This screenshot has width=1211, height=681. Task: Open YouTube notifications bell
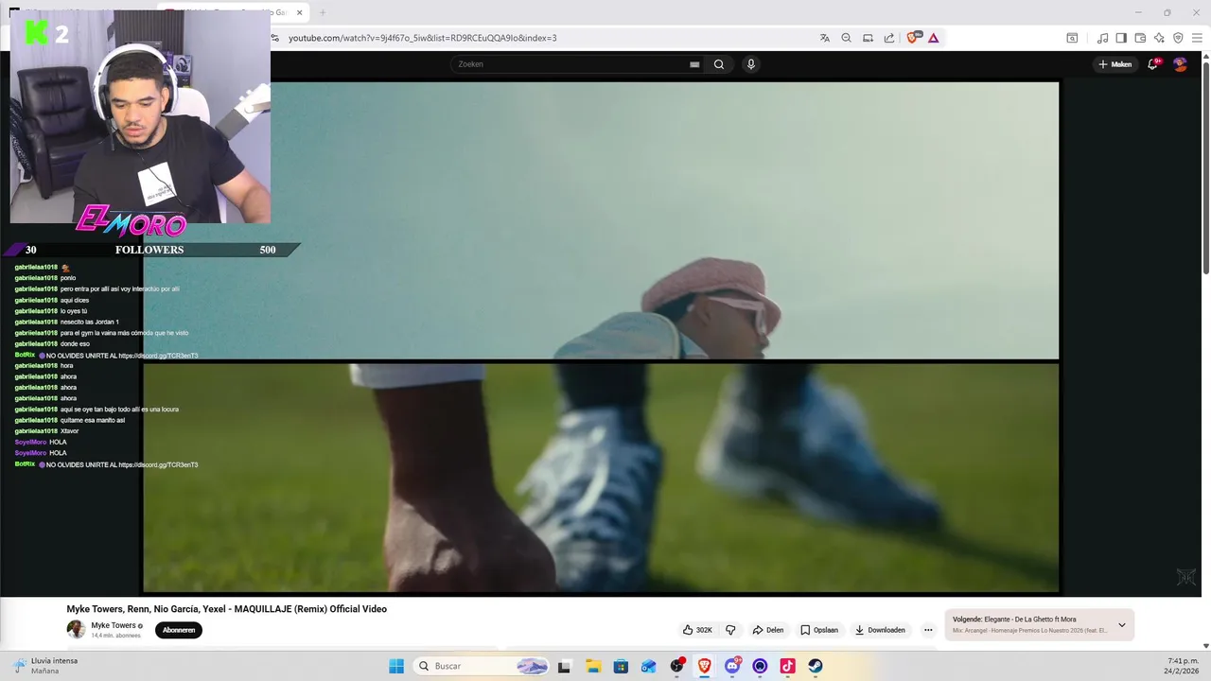[x=1152, y=64]
